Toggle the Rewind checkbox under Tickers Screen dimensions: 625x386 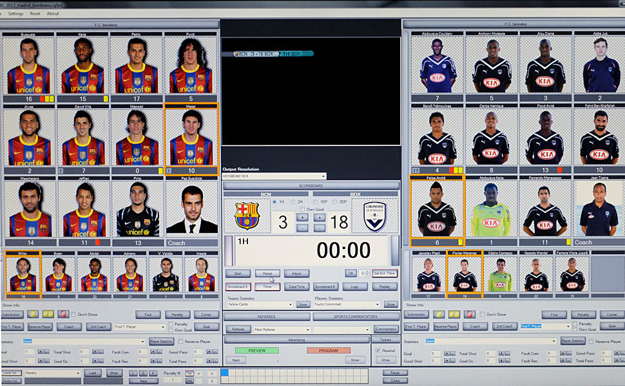[378, 350]
